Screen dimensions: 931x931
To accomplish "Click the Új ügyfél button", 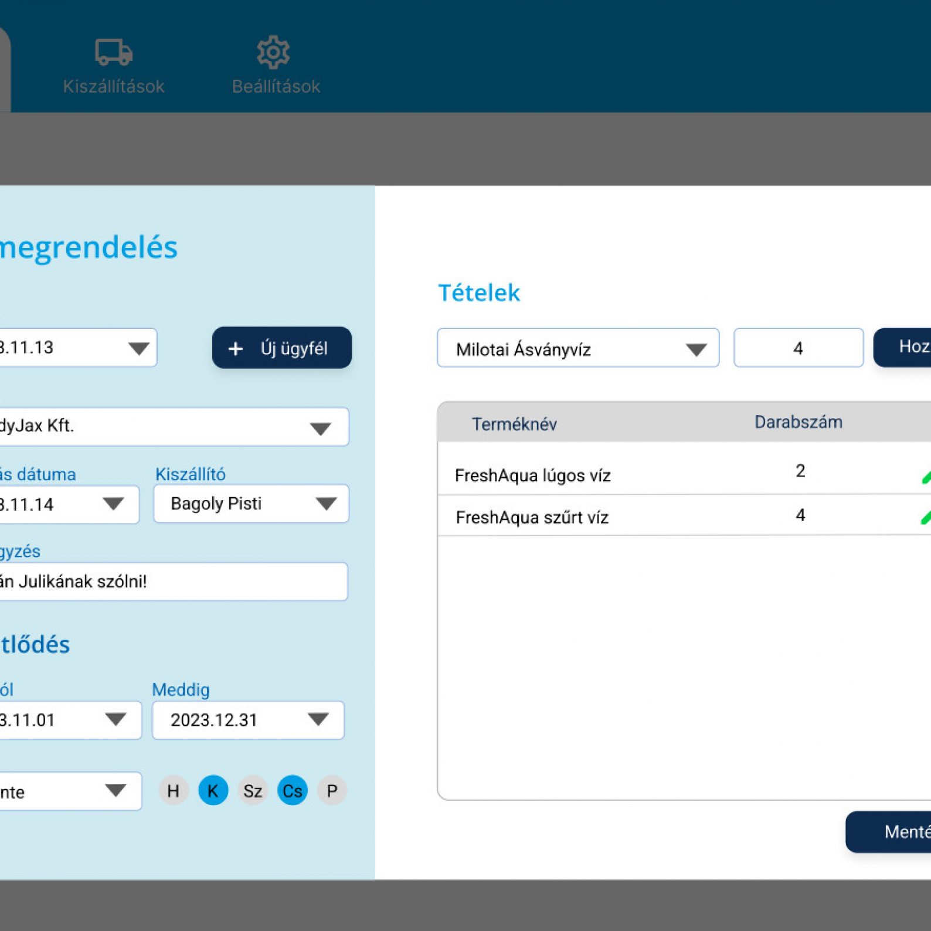I will 282,348.
